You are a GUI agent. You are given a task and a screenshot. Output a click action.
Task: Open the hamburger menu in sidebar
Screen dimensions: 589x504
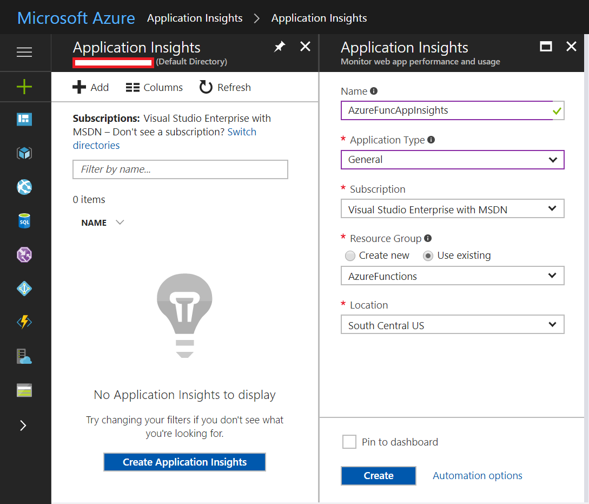24,53
